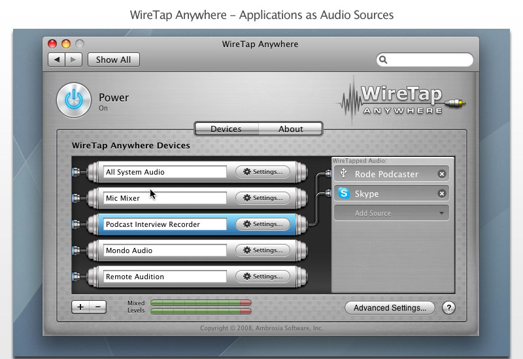
Task: Open Settings for All System Audio
Action: click(263, 172)
